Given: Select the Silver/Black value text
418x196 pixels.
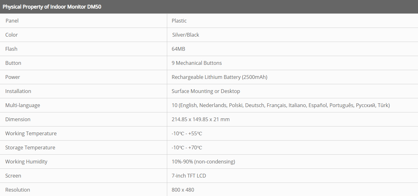Looking at the screenshot, I should (x=186, y=35).
